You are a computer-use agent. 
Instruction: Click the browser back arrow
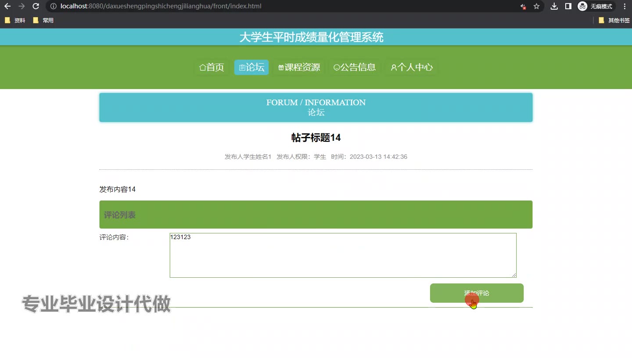pos(7,6)
